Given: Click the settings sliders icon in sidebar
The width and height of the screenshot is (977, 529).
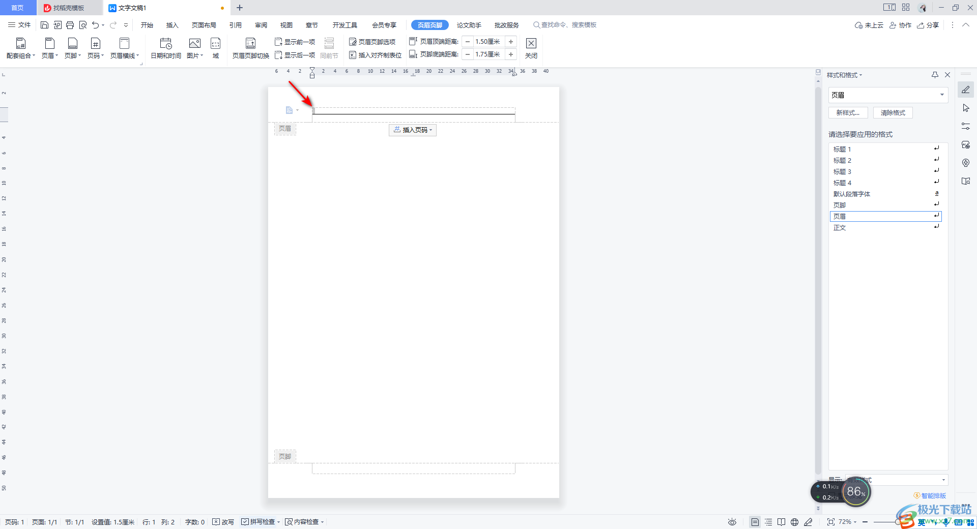Looking at the screenshot, I should click(x=966, y=126).
